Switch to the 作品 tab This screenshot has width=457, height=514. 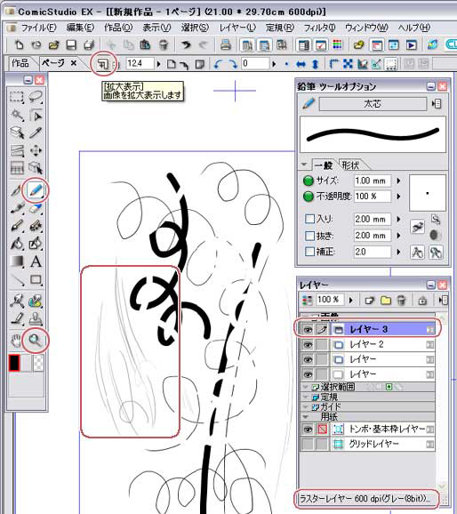(20, 63)
